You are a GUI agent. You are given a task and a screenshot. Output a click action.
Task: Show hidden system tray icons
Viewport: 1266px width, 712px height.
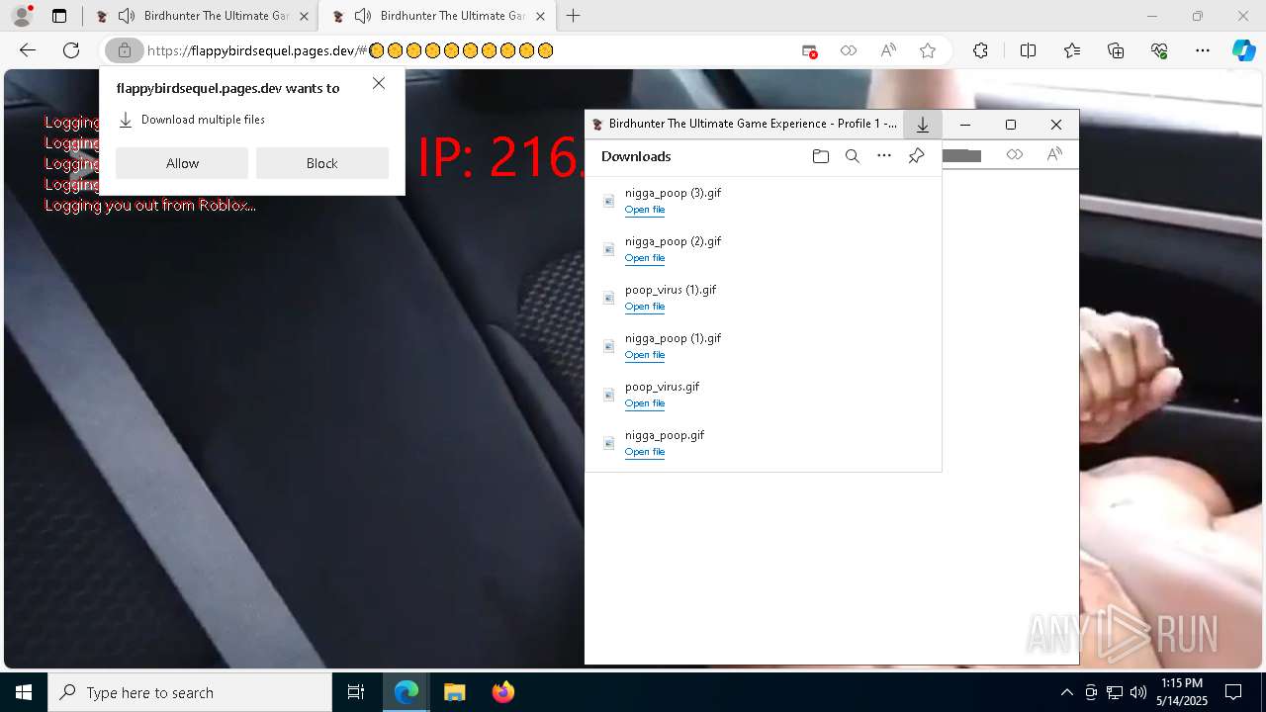[x=1066, y=692]
